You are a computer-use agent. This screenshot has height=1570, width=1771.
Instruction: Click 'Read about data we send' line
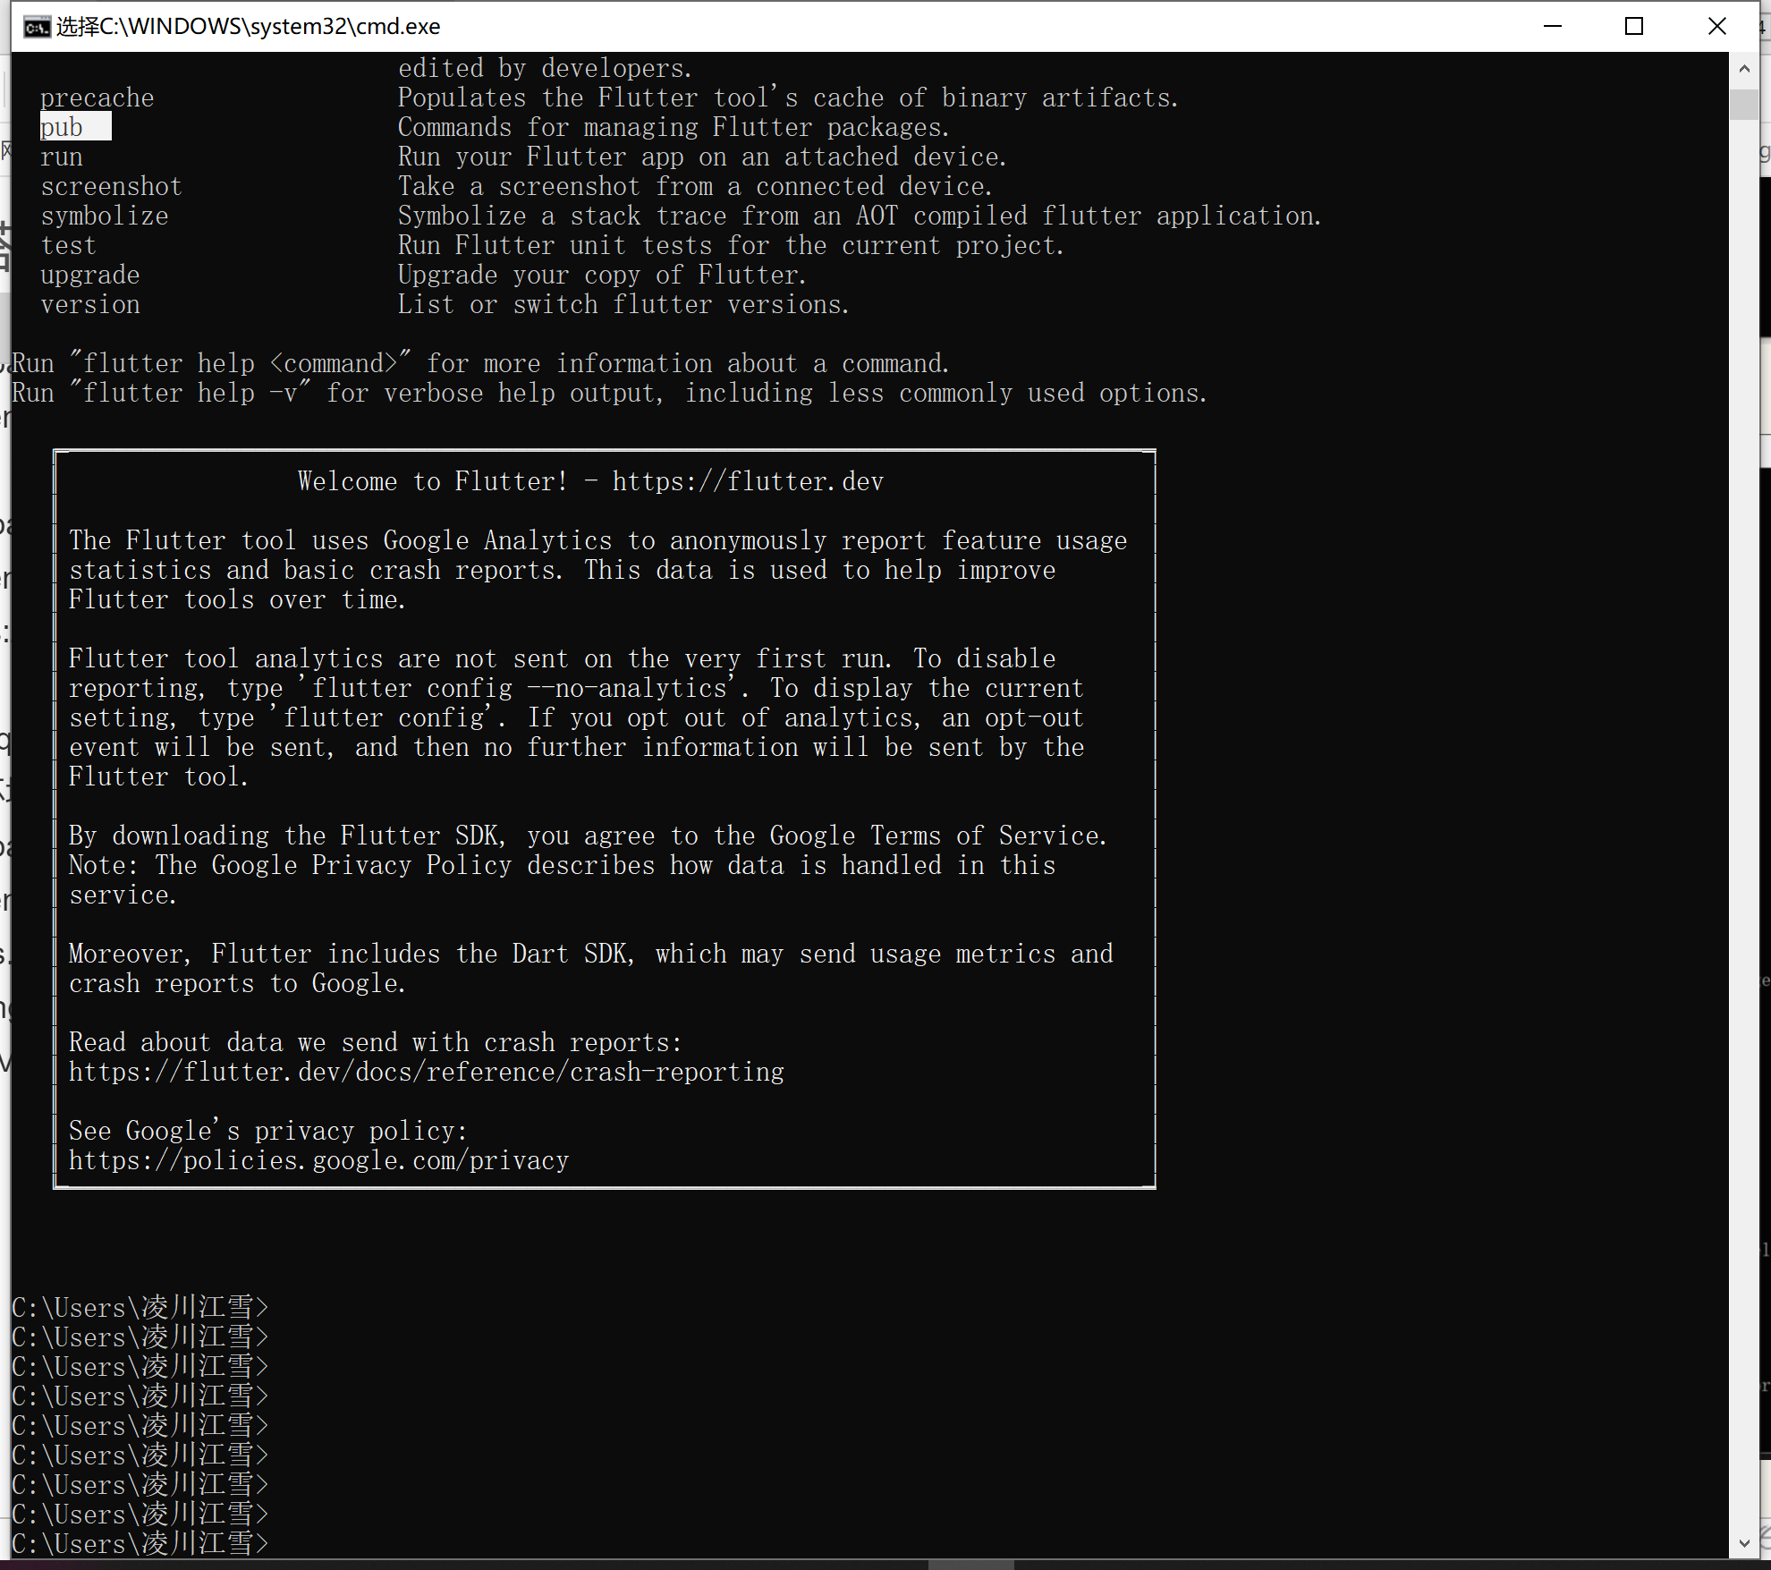[x=376, y=1042]
